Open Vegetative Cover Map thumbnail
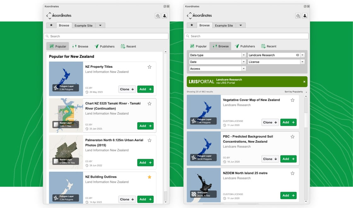353x208 pixels. tap(204, 112)
